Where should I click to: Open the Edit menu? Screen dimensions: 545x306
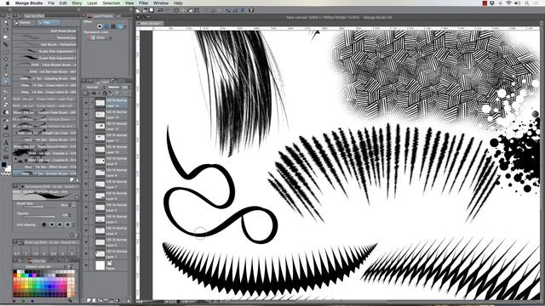63,3
